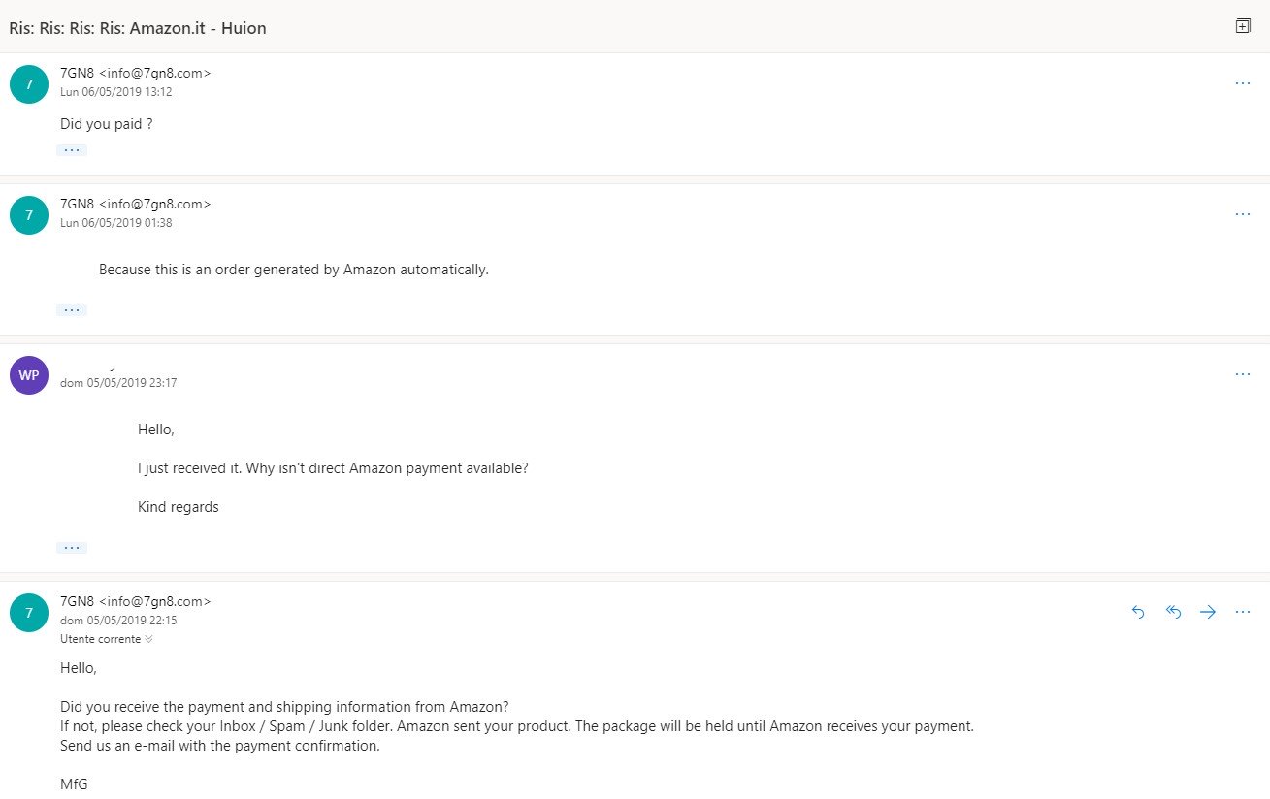Open more actions for the WP message
Viewport: 1270px width, 799px height.
click(1243, 374)
